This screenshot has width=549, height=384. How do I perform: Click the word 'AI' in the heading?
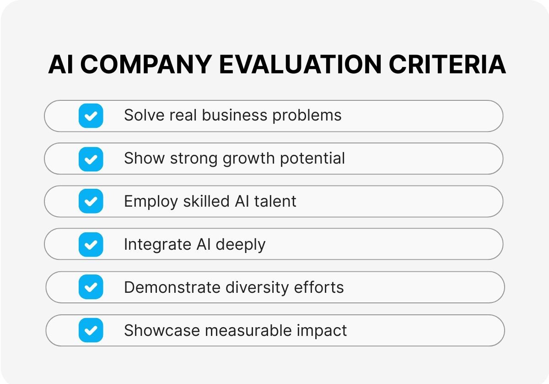[x=61, y=65]
